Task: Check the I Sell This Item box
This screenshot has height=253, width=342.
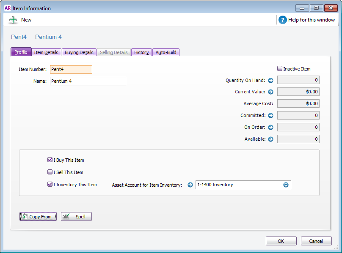Action: pyautogui.click(x=50, y=172)
